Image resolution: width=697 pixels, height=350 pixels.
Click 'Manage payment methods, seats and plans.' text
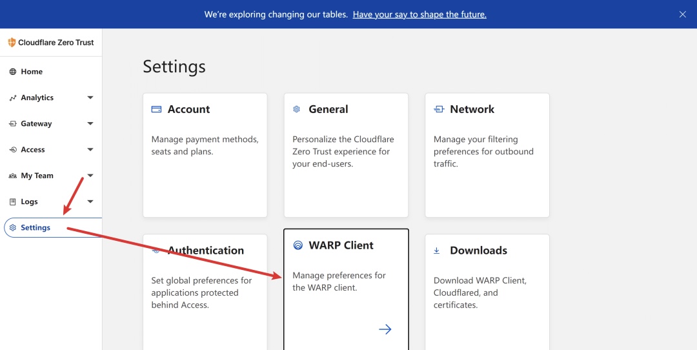(x=205, y=145)
